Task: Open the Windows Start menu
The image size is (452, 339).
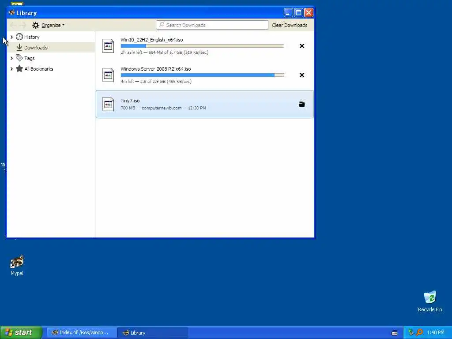Action: (21, 332)
